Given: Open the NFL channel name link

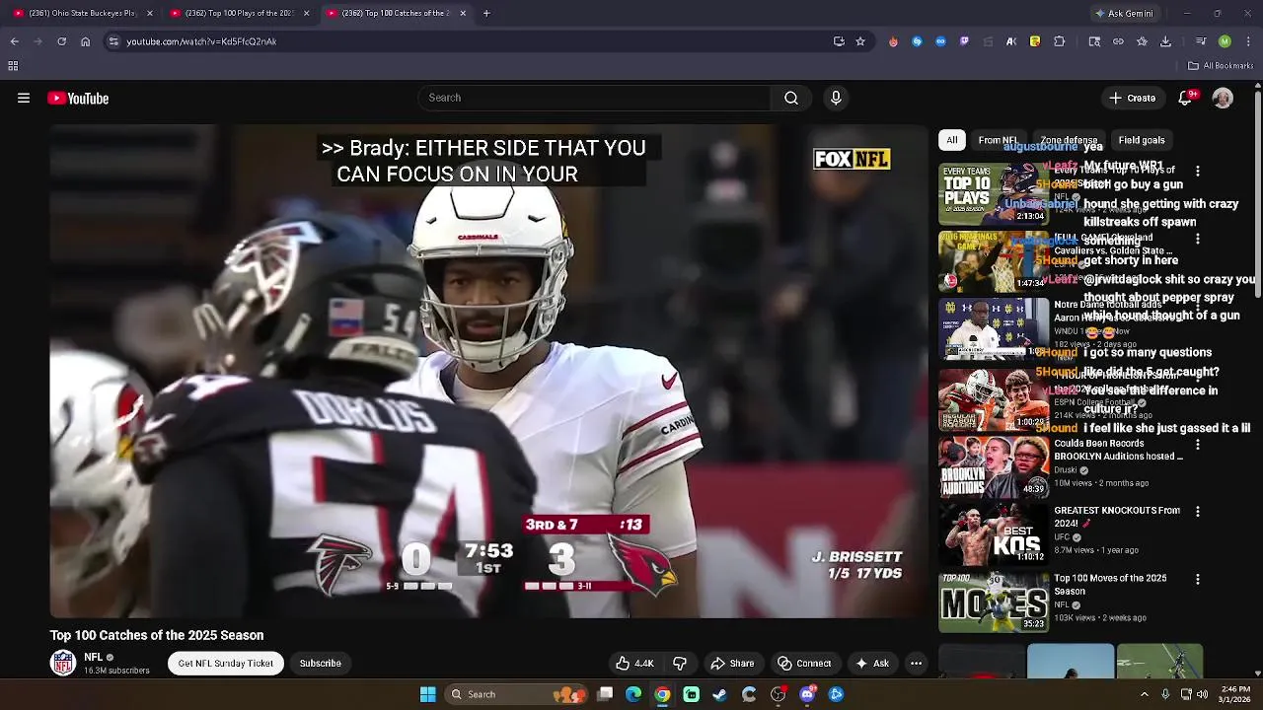Looking at the screenshot, I should (94, 657).
